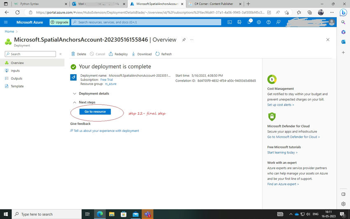This screenshot has width=350, height=219.
Task: Open the rs_azure resource group link
Action: [111, 84]
